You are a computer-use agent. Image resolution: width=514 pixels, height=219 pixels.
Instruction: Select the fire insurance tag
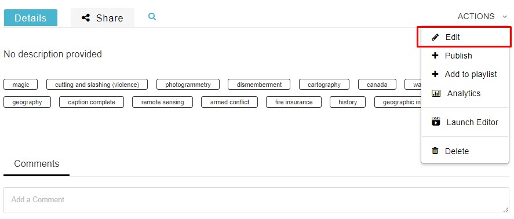[294, 102]
